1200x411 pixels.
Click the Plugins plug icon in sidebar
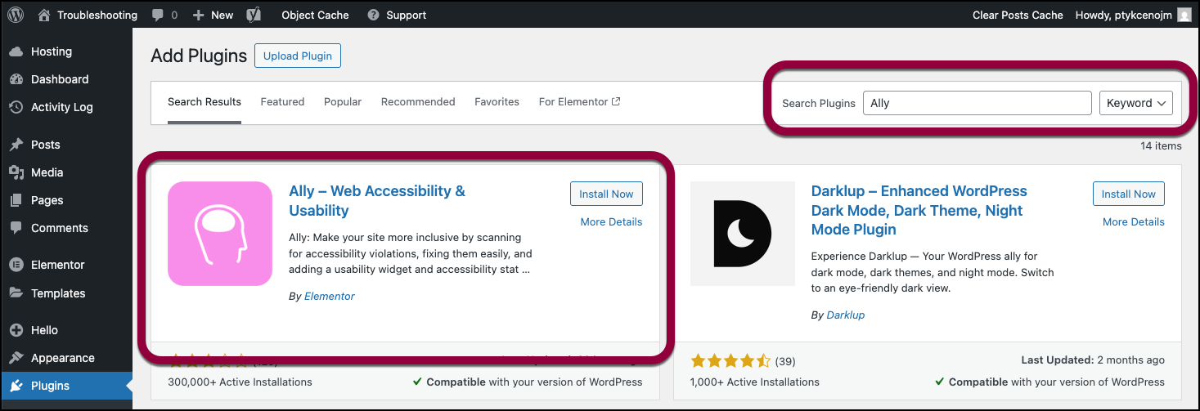coord(16,386)
